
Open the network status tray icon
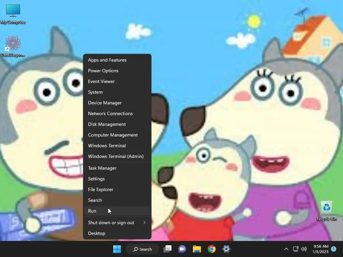[295, 249]
